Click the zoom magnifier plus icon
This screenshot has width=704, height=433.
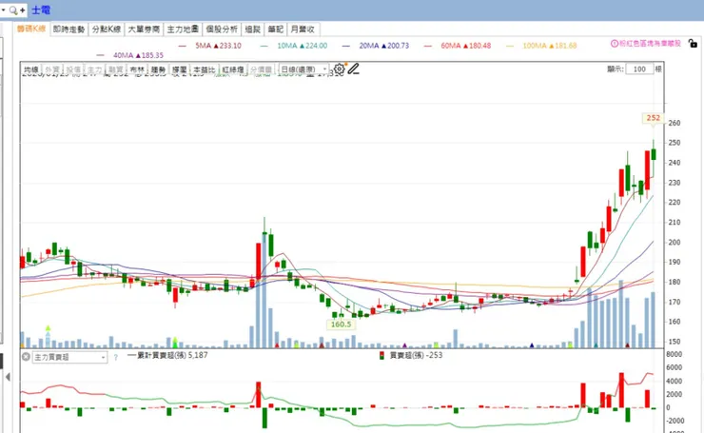click(17, 10)
